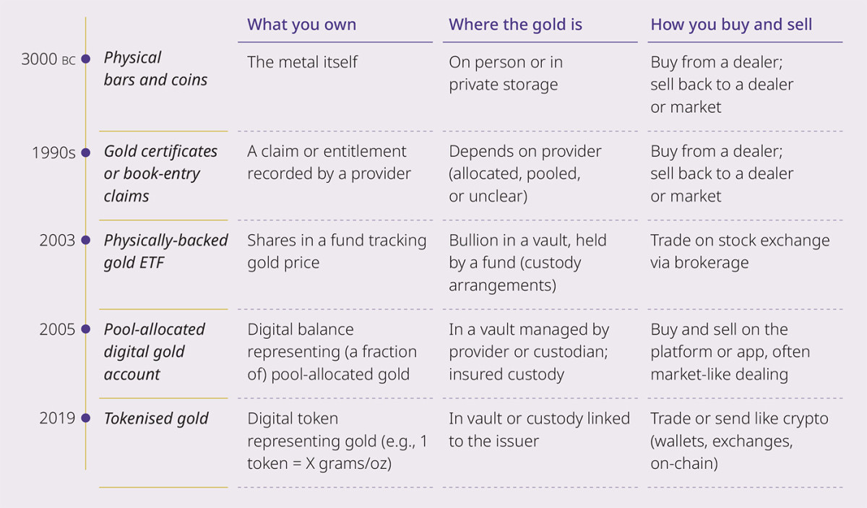This screenshot has height=508, width=867.
Task: Click the "Where the gold is" header
Action: 515,25
